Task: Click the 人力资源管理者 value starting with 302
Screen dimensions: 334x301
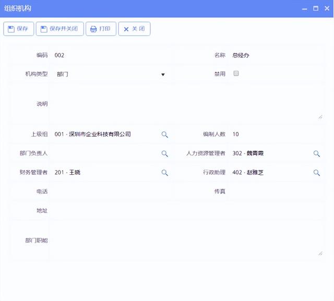Action: [248, 153]
